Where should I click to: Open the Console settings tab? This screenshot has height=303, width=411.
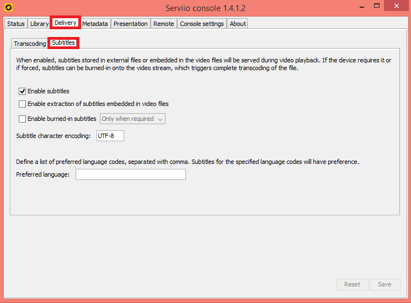pyautogui.click(x=202, y=24)
